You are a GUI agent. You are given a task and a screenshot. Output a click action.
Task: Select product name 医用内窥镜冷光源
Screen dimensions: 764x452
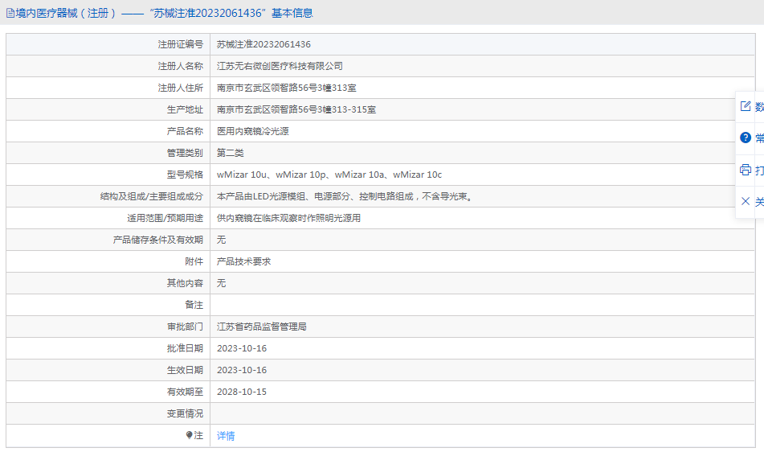[253, 131]
